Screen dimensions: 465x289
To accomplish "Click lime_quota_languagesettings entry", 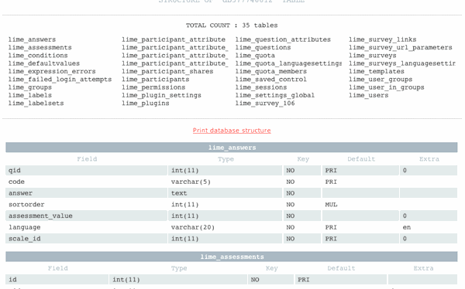I will tap(288, 63).
